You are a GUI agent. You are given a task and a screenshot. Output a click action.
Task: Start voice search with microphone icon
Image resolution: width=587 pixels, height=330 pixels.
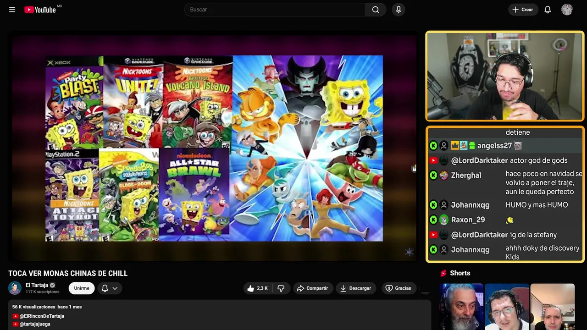tap(399, 10)
